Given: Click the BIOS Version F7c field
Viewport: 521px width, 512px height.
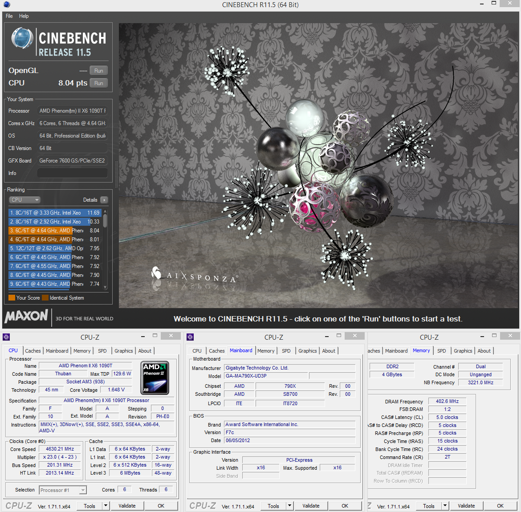Looking at the screenshot, I should coord(290,432).
